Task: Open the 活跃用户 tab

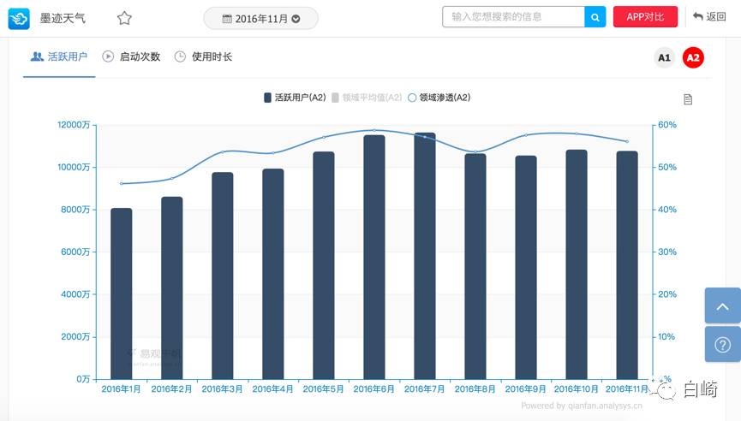Action: pos(59,56)
